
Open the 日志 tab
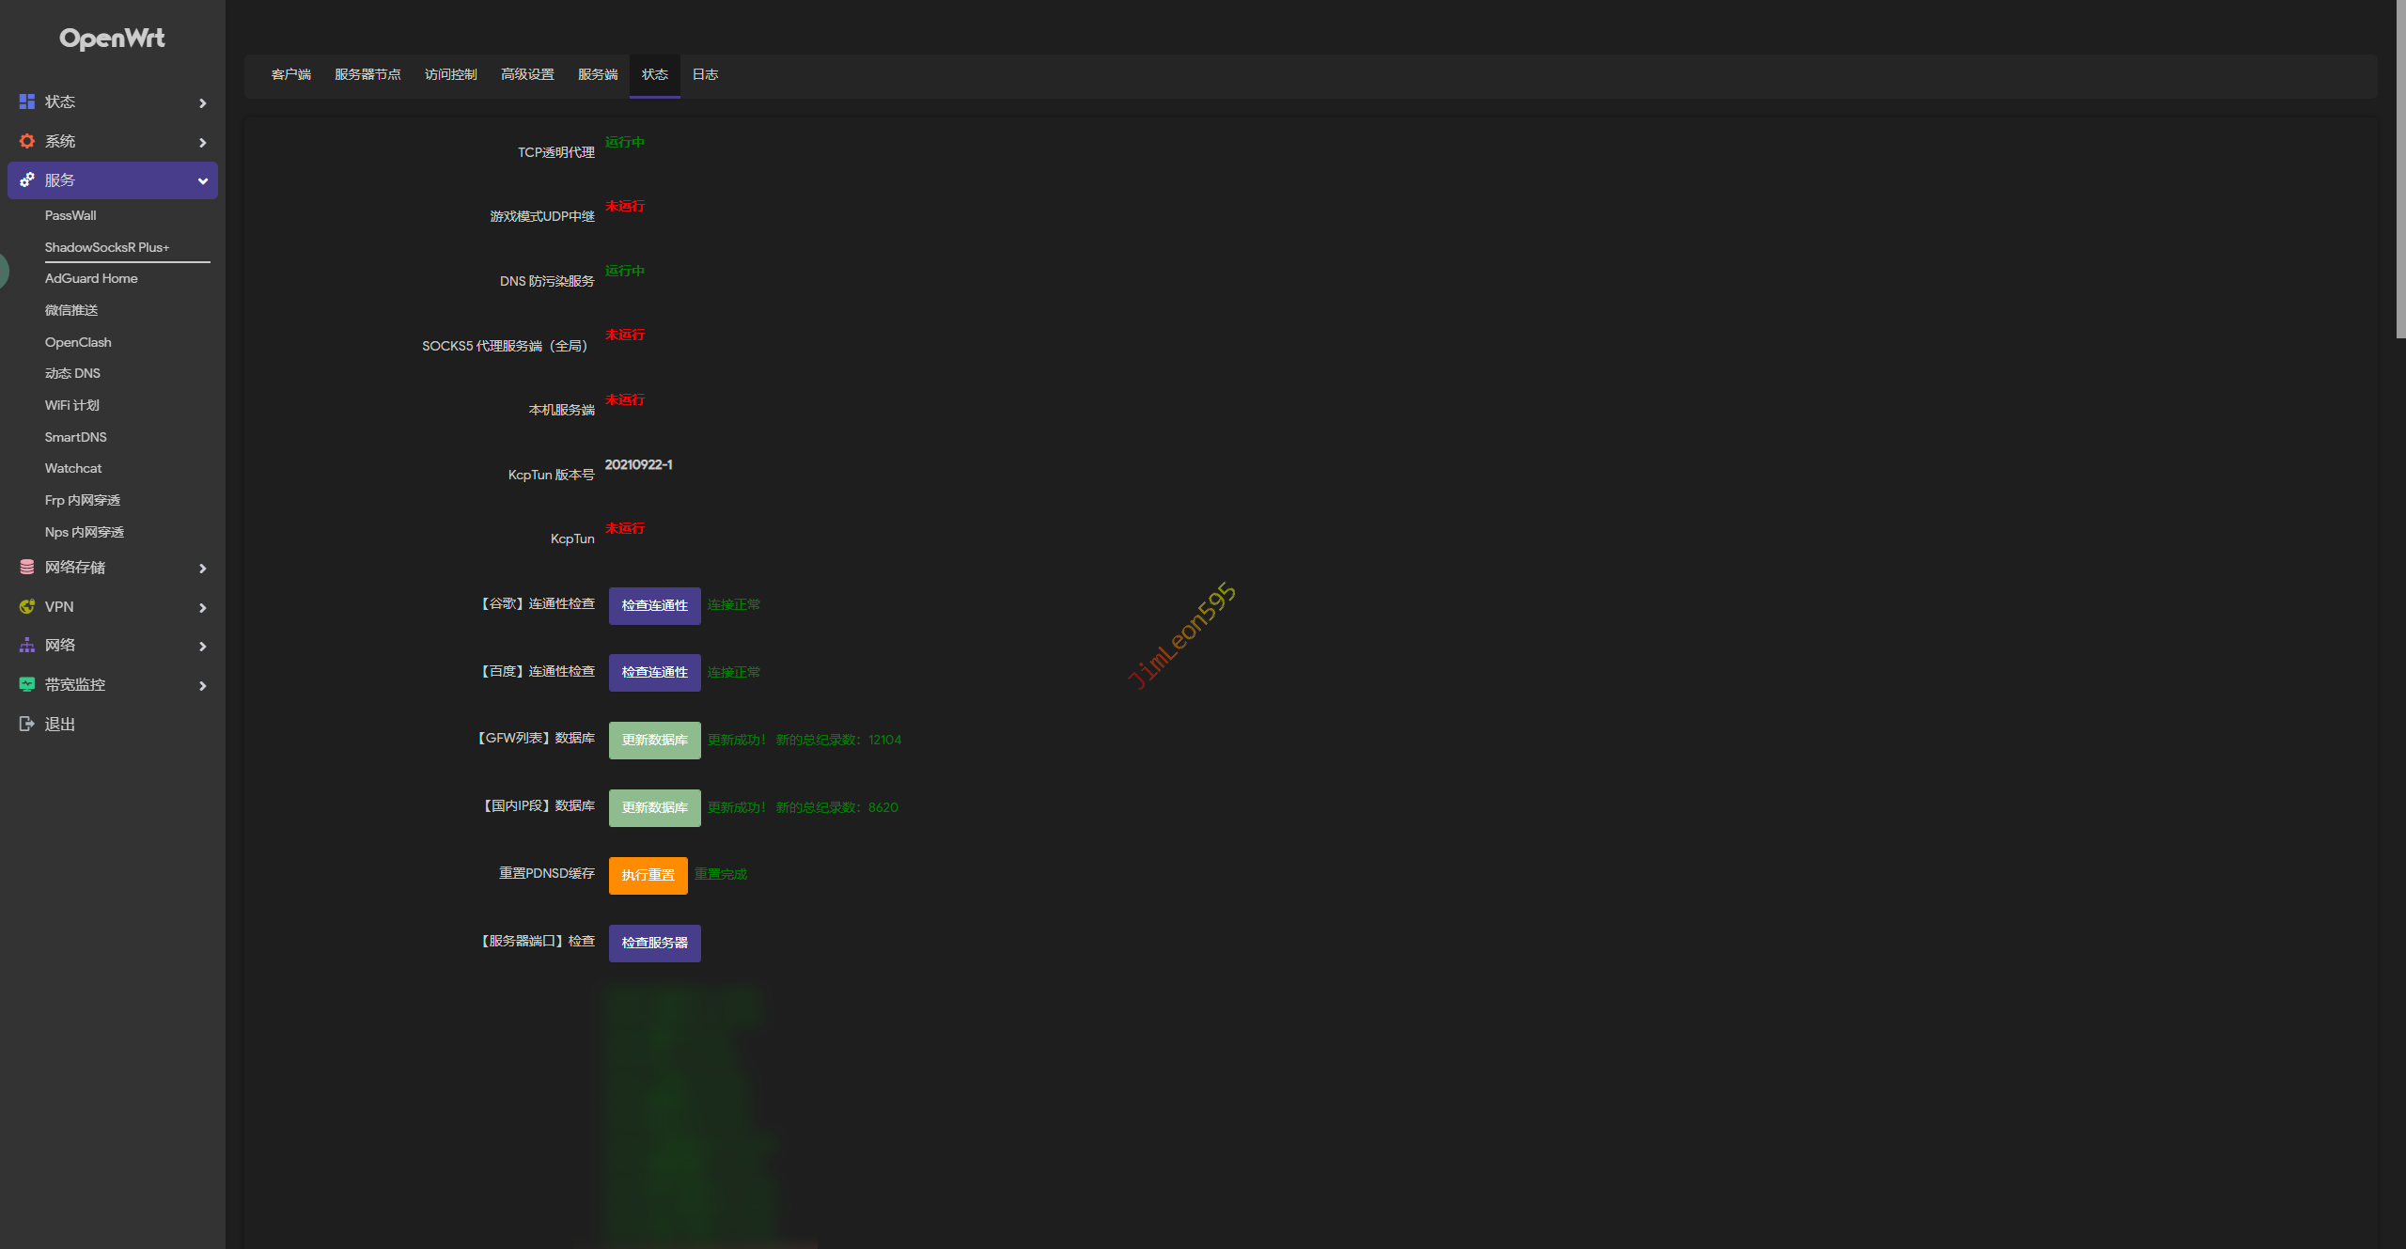tap(705, 74)
